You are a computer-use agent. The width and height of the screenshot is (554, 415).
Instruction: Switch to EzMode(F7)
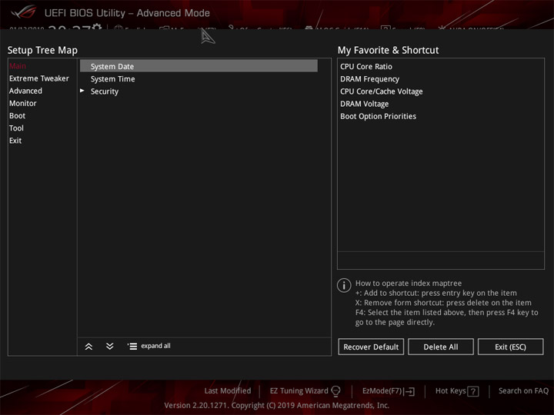tap(382, 390)
